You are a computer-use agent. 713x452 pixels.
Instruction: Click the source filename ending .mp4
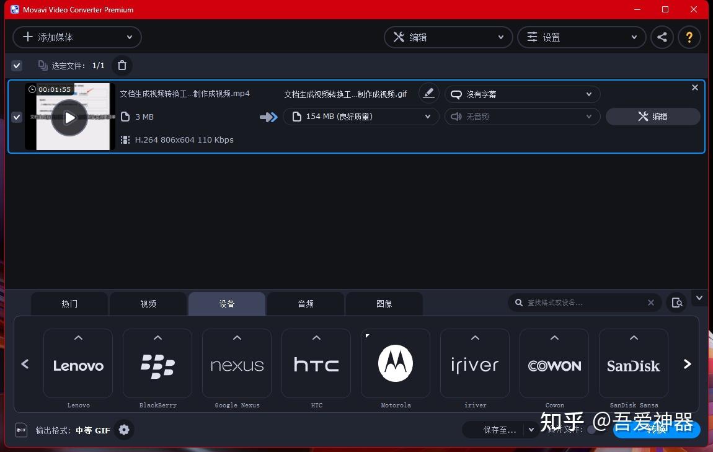coord(185,94)
